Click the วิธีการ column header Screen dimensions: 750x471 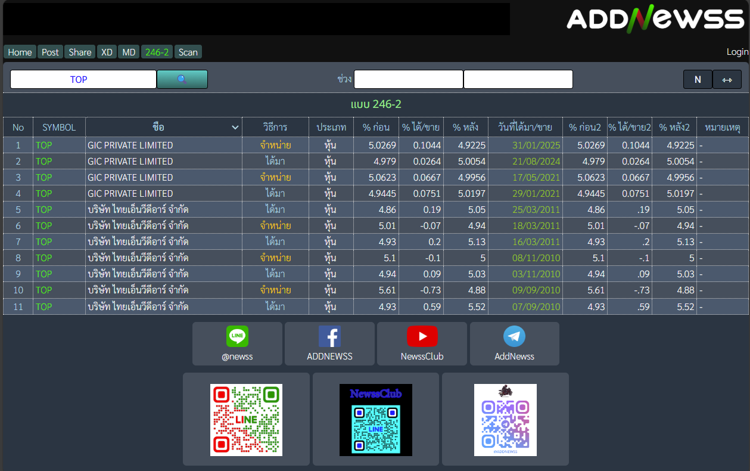(x=275, y=128)
